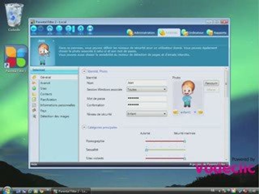Click the child photo preview
Viewport: 259px width, 194px height.
click(x=188, y=94)
